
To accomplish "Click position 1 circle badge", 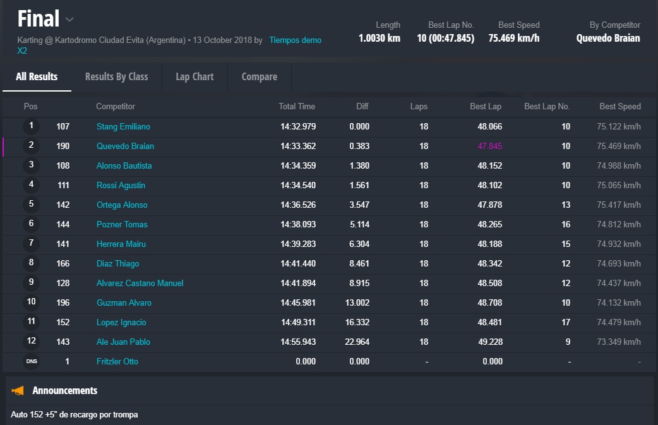I will pyautogui.click(x=31, y=126).
